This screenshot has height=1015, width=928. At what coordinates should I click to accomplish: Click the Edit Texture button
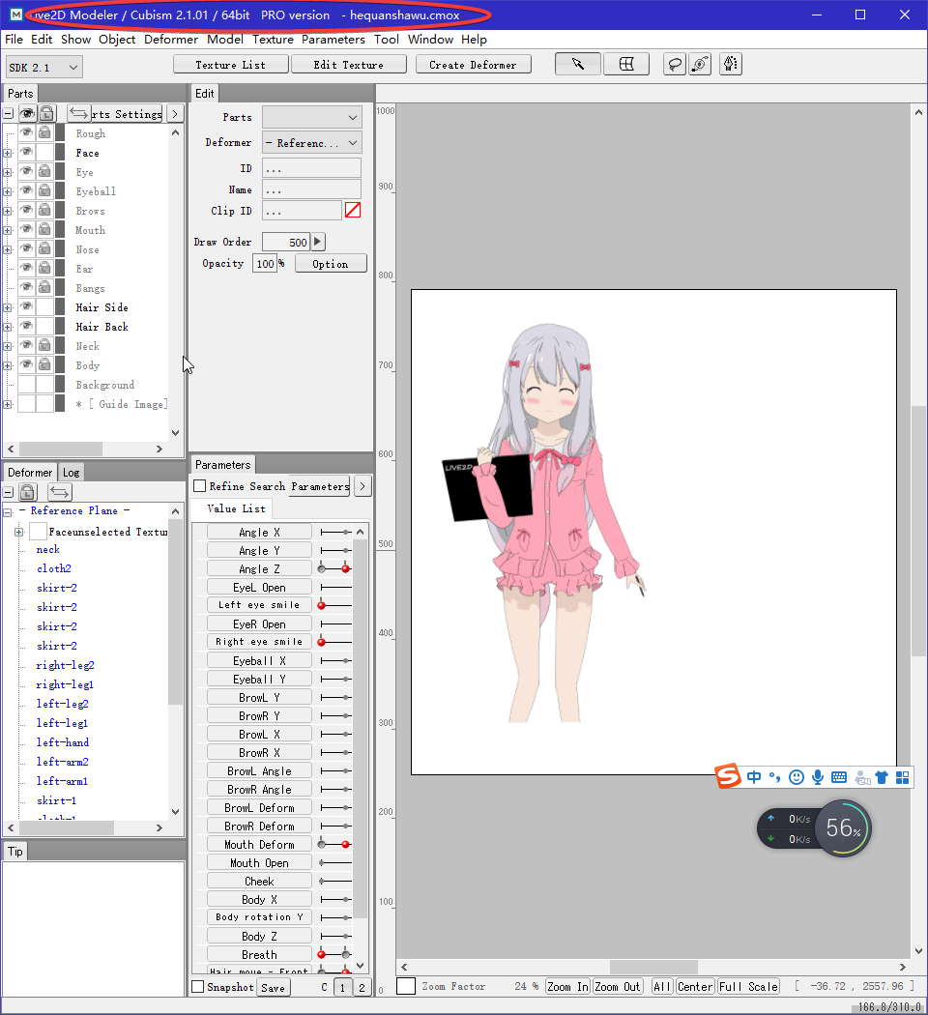348,65
